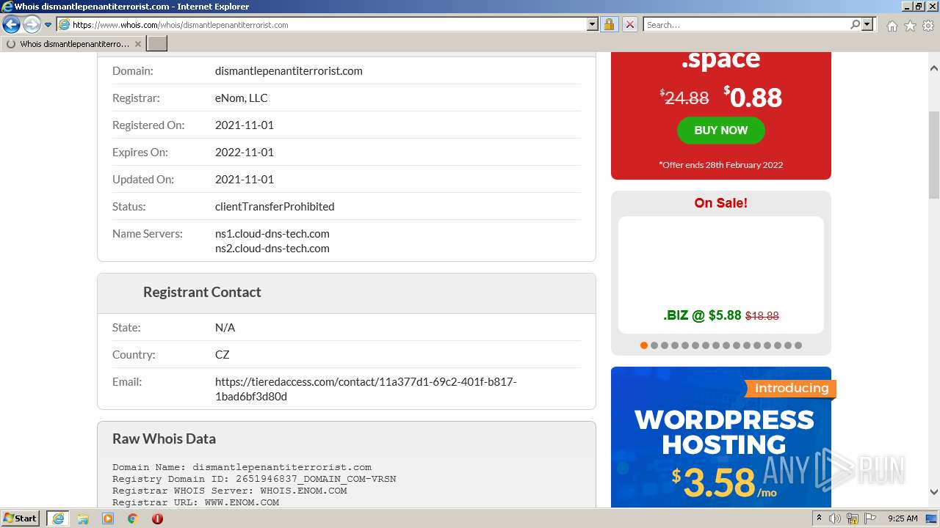Open Chrome taskbar icon
Viewport: 940px width, 528px height.
tap(133, 518)
